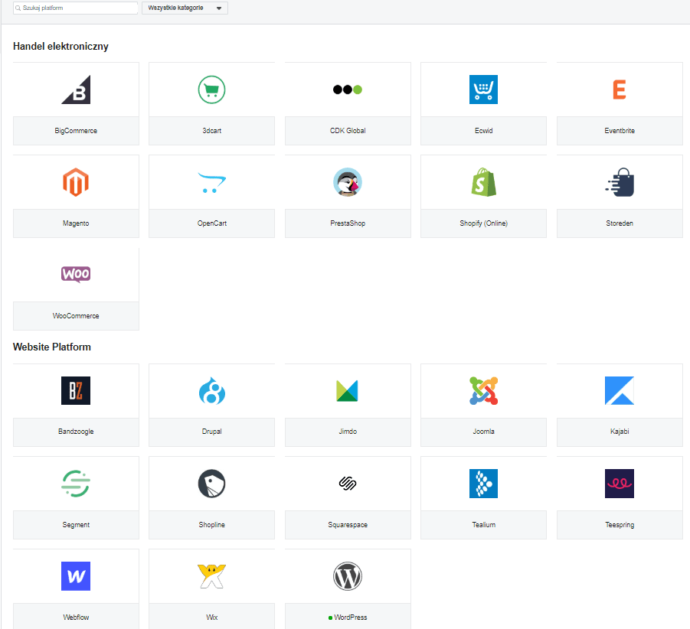Choose the Magento label
This screenshot has height=629, width=690.
(76, 223)
